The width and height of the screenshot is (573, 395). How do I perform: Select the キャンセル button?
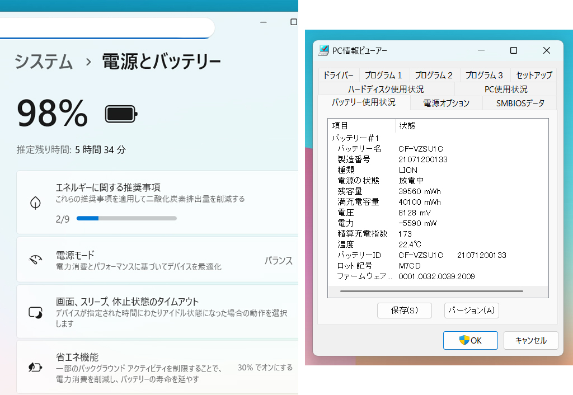point(530,340)
